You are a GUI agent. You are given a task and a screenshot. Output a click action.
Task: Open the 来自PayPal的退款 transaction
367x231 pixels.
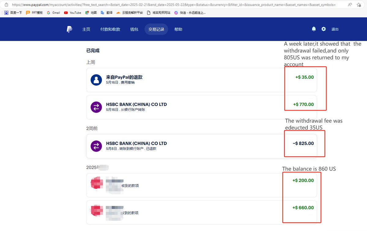point(202,80)
